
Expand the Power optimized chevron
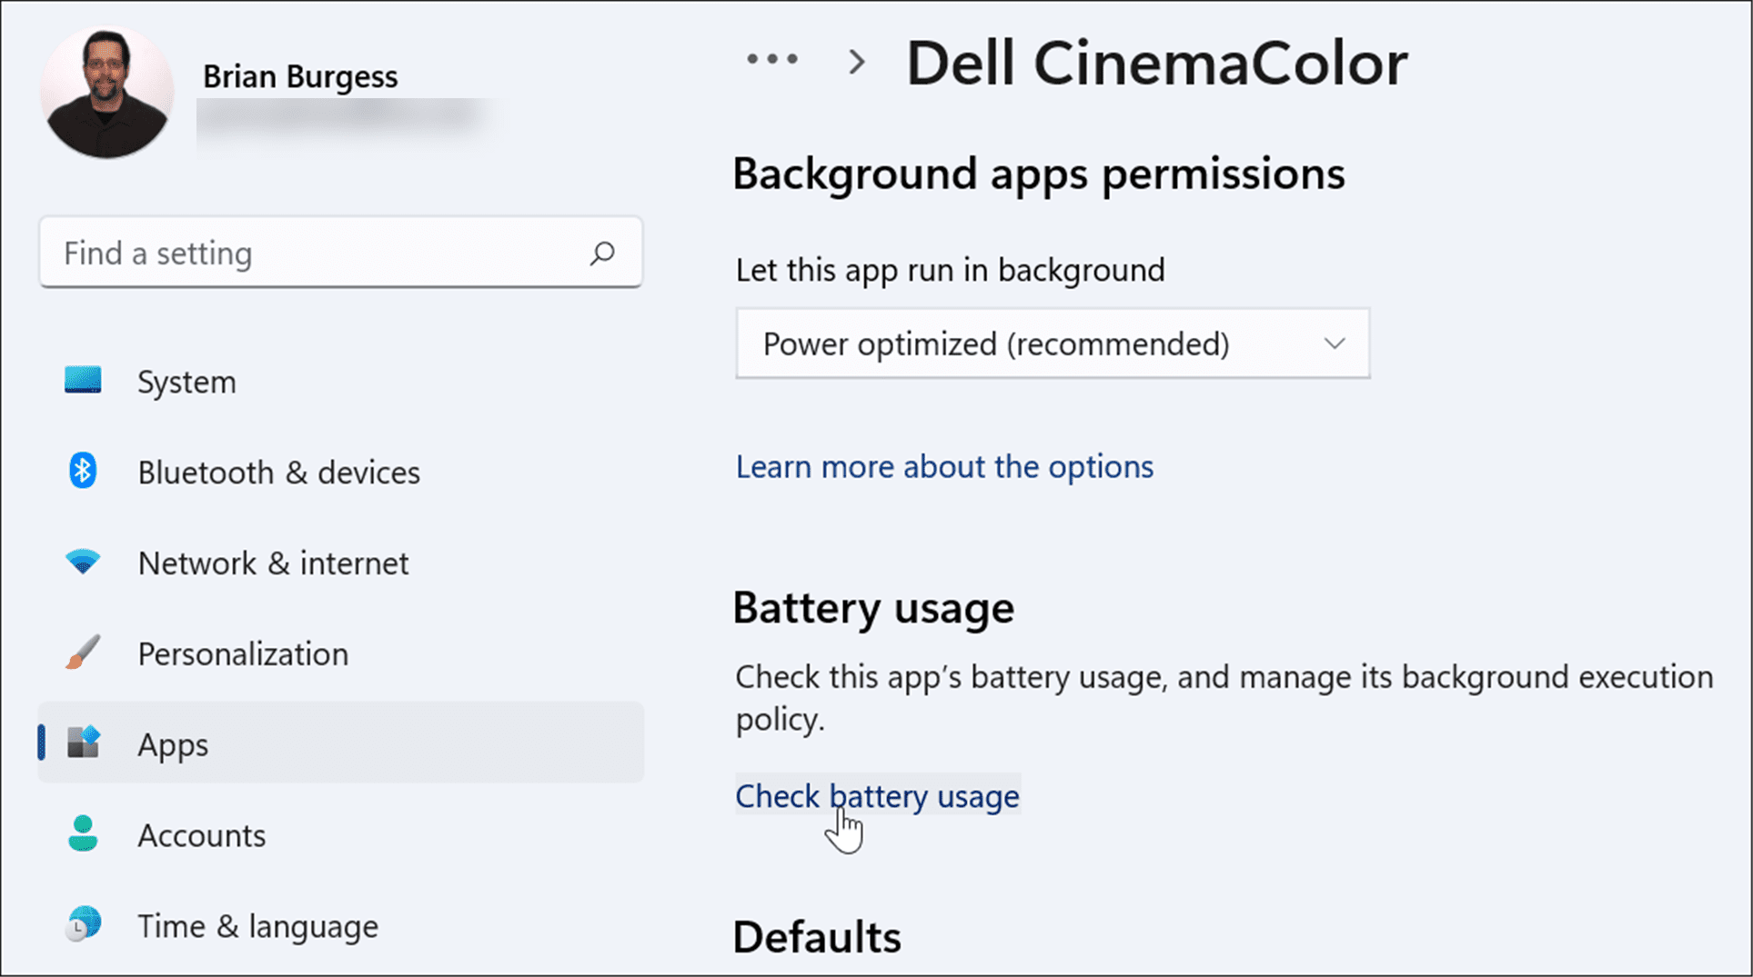coord(1334,344)
